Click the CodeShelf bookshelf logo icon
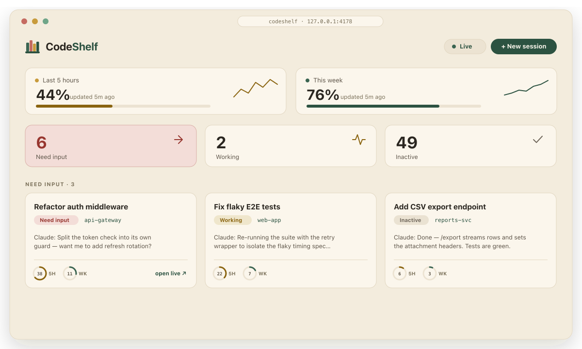Viewport: 582px width, 349px height. point(32,47)
